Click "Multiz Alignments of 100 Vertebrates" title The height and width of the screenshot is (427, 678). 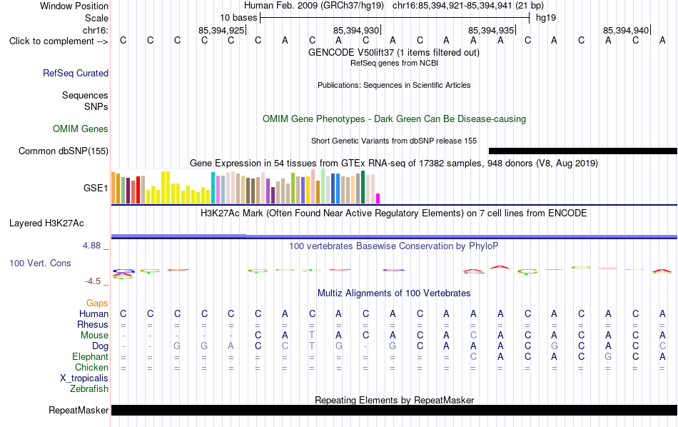click(x=394, y=293)
